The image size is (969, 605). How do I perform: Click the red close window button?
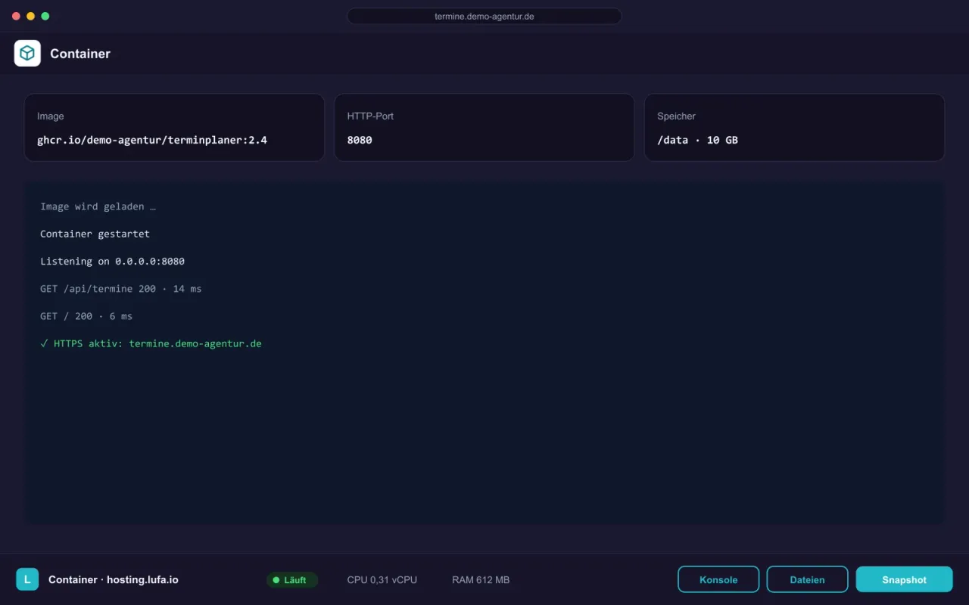point(17,16)
